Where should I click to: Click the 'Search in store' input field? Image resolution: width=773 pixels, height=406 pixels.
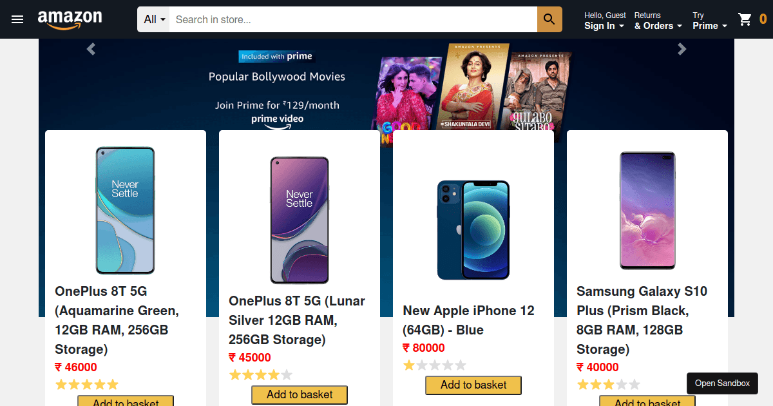[x=351, y=19]
